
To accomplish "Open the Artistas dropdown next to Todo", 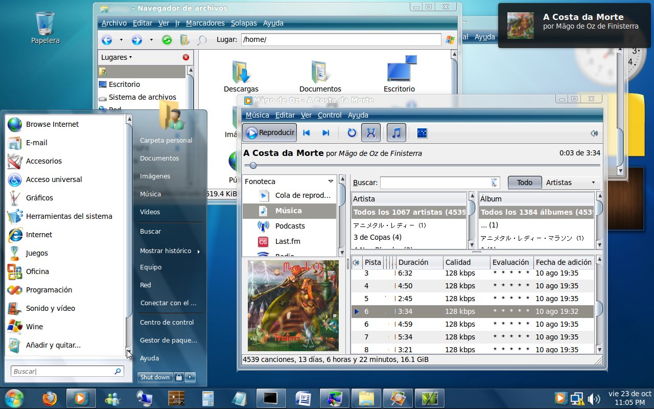I will (x=571, y=183).
